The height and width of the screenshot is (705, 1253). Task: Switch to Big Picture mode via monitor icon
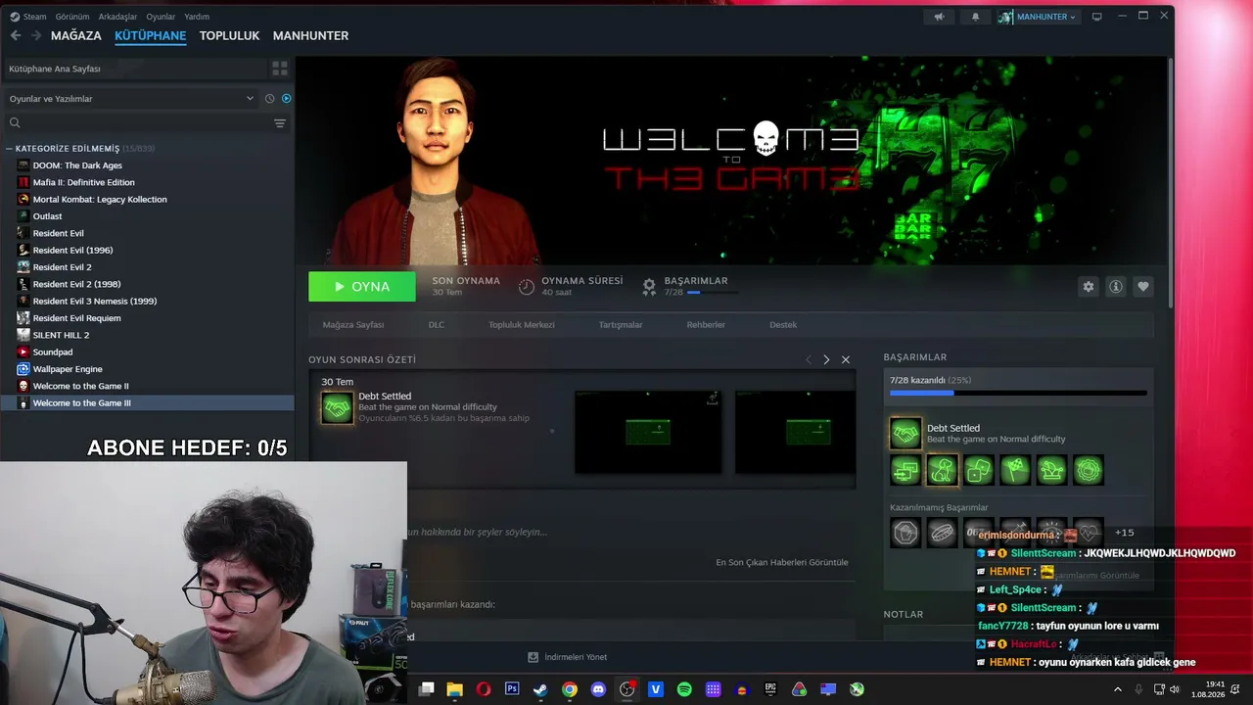pyautogui.click(x=1096, y=17)
